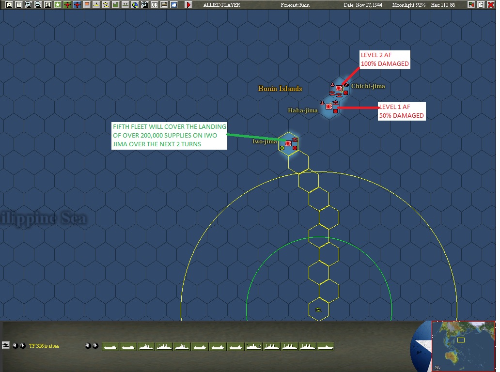Click the red ship icon at Iwo-jima
This screenshot has height=372, width=500.
click(295, 139)
